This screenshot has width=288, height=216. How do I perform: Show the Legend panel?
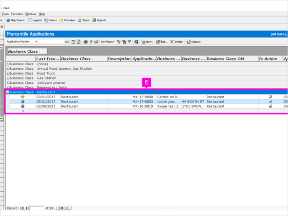coord(35,20)
